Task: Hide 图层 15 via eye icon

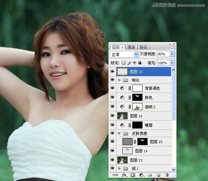Action: (113, 142)
